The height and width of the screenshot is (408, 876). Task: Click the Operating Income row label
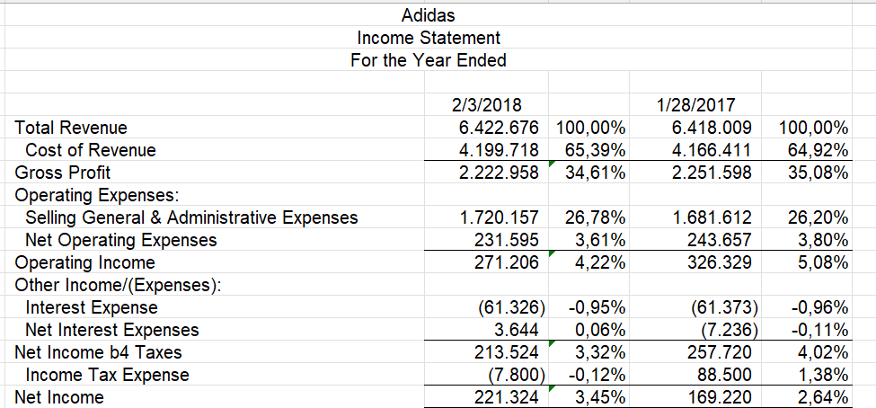(x=84, y=262)
